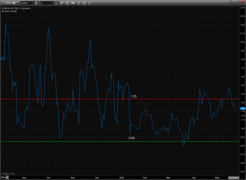Click the red 1.35 horizontal line

pyautogui.click(x=83, y=99)
